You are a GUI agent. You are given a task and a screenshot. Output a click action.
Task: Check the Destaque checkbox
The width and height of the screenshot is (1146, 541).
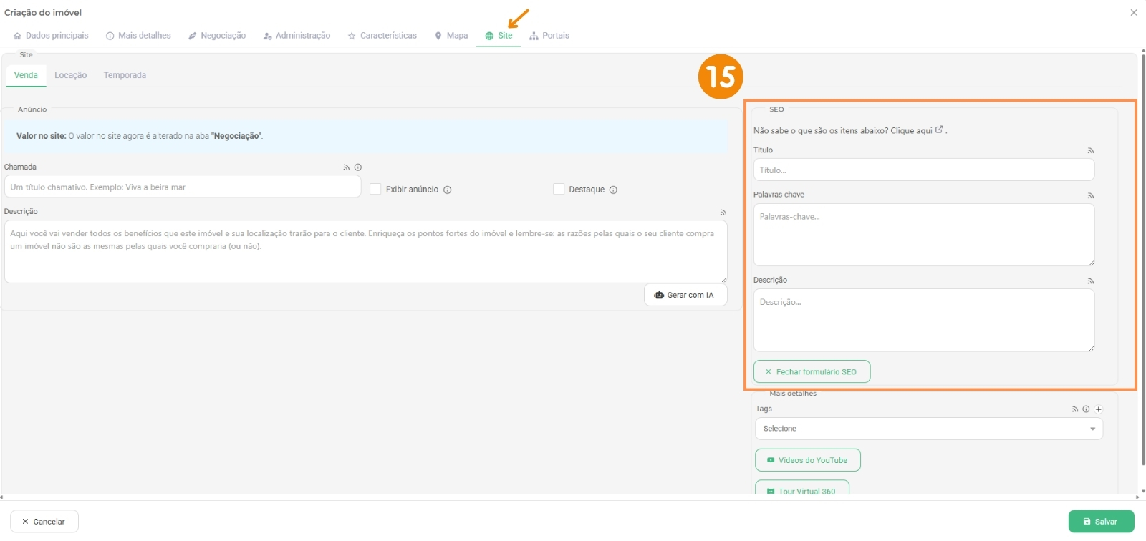559,190
